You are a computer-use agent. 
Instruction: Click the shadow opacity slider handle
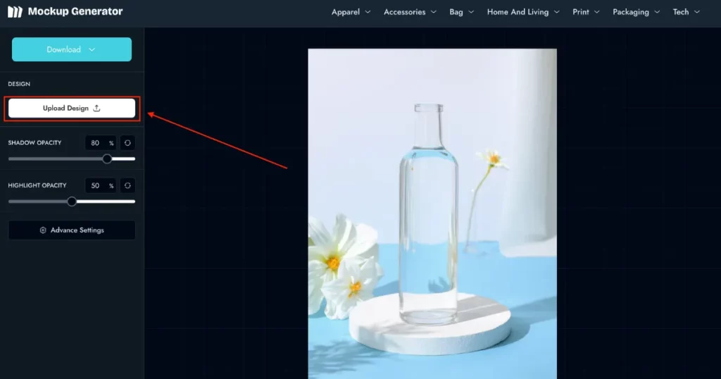[107, 159]
